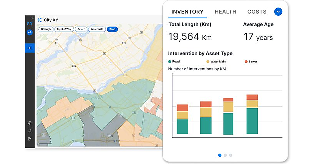
Task: Go to the third pagination dot
Action: click(231, 155)
